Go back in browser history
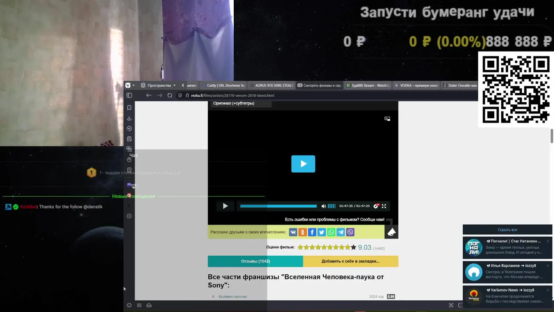This screenshot has width=554, height=312. [149, 95]
